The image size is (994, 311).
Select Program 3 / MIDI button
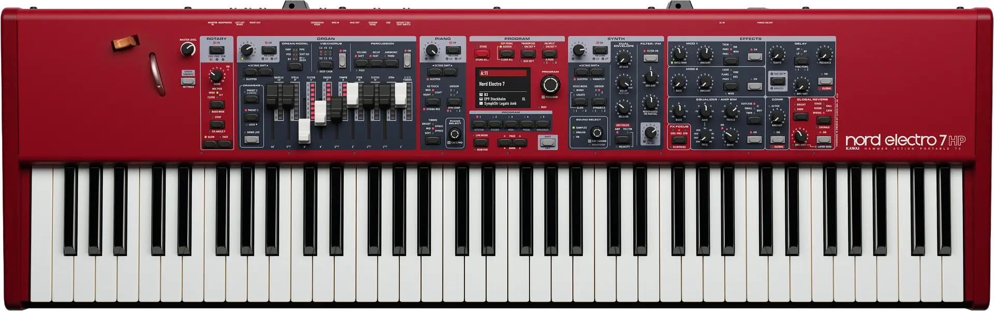pyautogui.click(x=510, y=124)
